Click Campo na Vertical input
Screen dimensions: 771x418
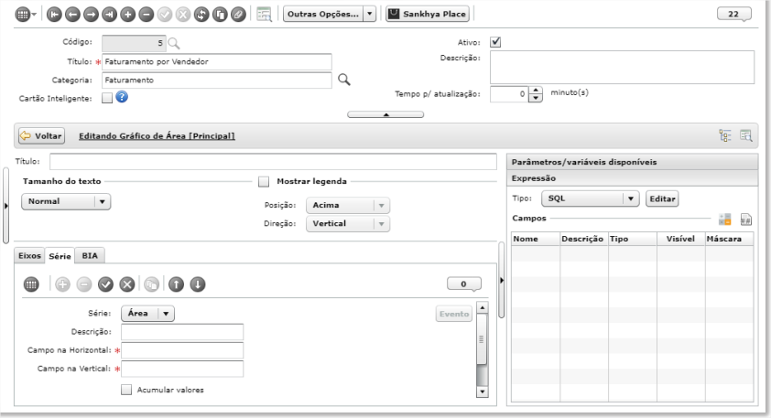pos(182,369)
